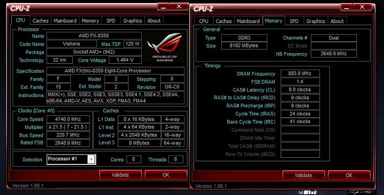
Task: Open Mainboard tab in right CPU-Z window
Action: [248, 21]
